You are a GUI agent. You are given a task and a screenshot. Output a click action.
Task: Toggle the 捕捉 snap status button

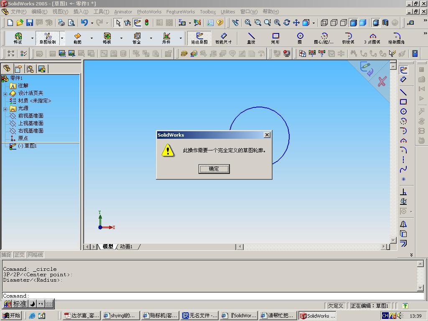(x=6, y=255)
